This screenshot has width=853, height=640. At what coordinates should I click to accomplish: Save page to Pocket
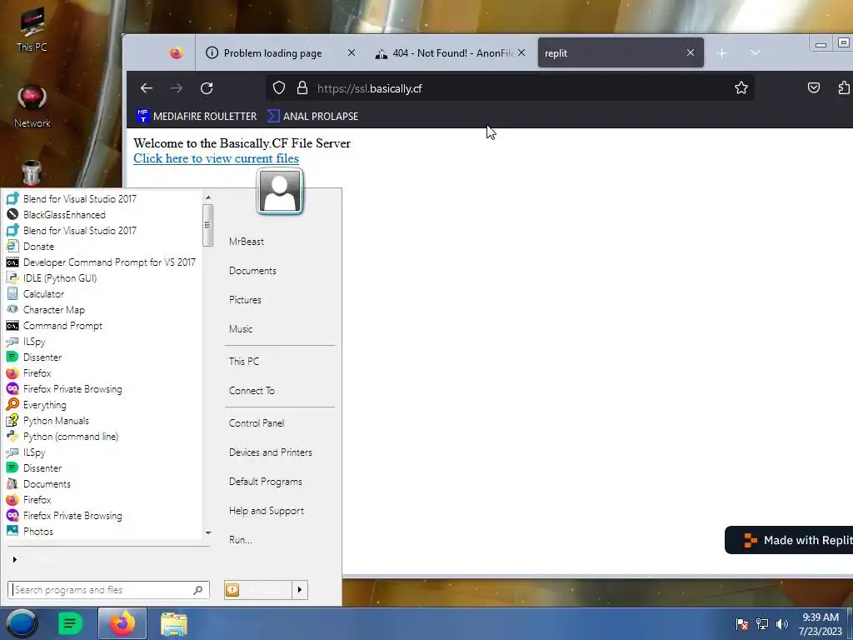click(813, 88)
